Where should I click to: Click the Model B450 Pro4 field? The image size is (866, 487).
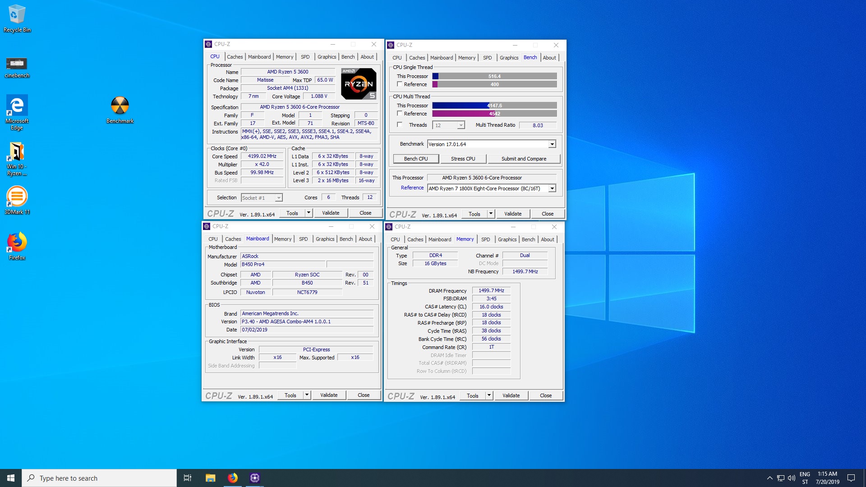click(282, 264)
